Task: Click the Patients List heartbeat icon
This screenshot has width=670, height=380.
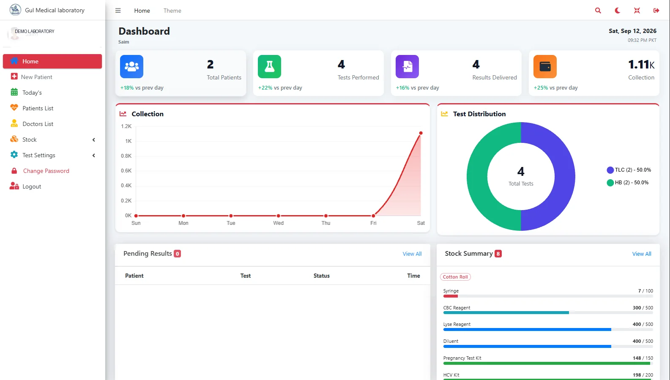Action: tap(14, 108)
